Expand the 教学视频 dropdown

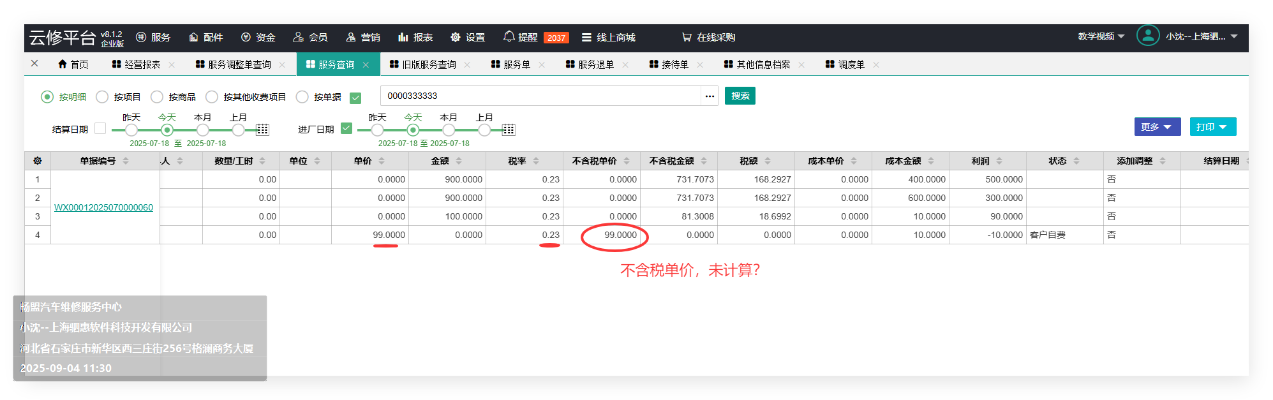click(x=1101, y=36)
